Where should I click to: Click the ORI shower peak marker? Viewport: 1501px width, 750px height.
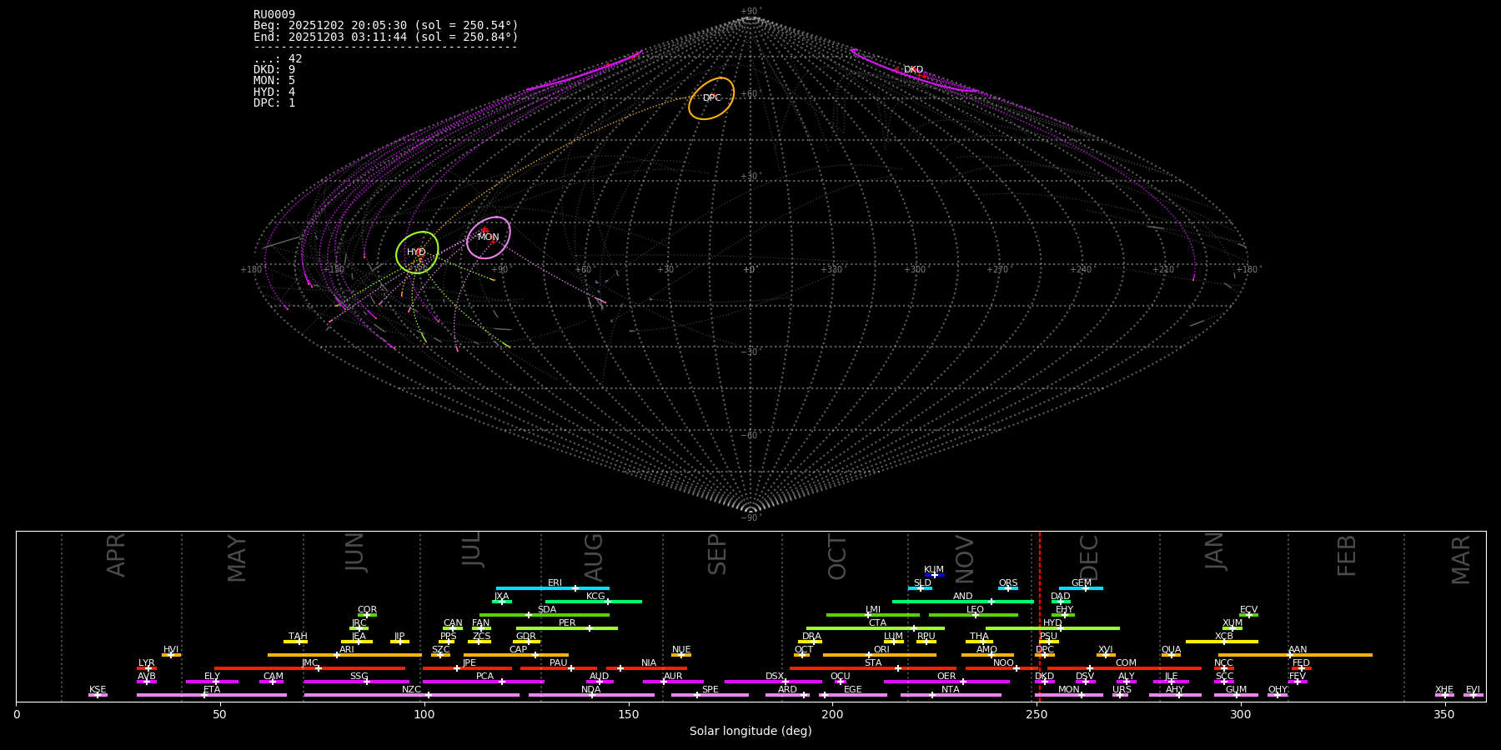(869, 655)
